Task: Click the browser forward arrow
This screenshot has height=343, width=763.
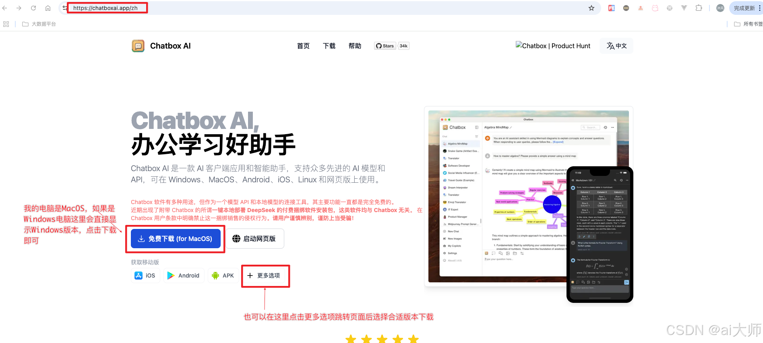Action: click(x=19, y=8)
